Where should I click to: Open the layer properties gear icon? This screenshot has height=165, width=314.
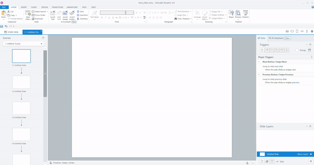coord(311,161)
